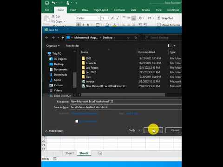Click the Copy icon in Excel ribbon
Screen dimensions: 223x167
[x=53, y=21]
